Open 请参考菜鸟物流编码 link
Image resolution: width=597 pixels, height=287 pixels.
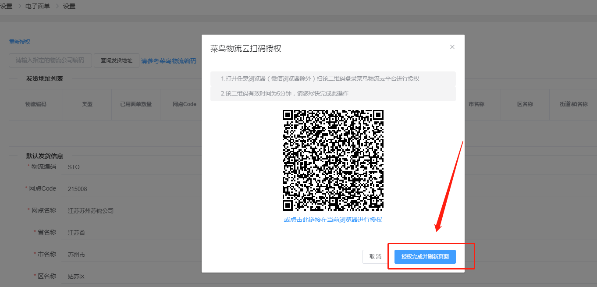169,61
